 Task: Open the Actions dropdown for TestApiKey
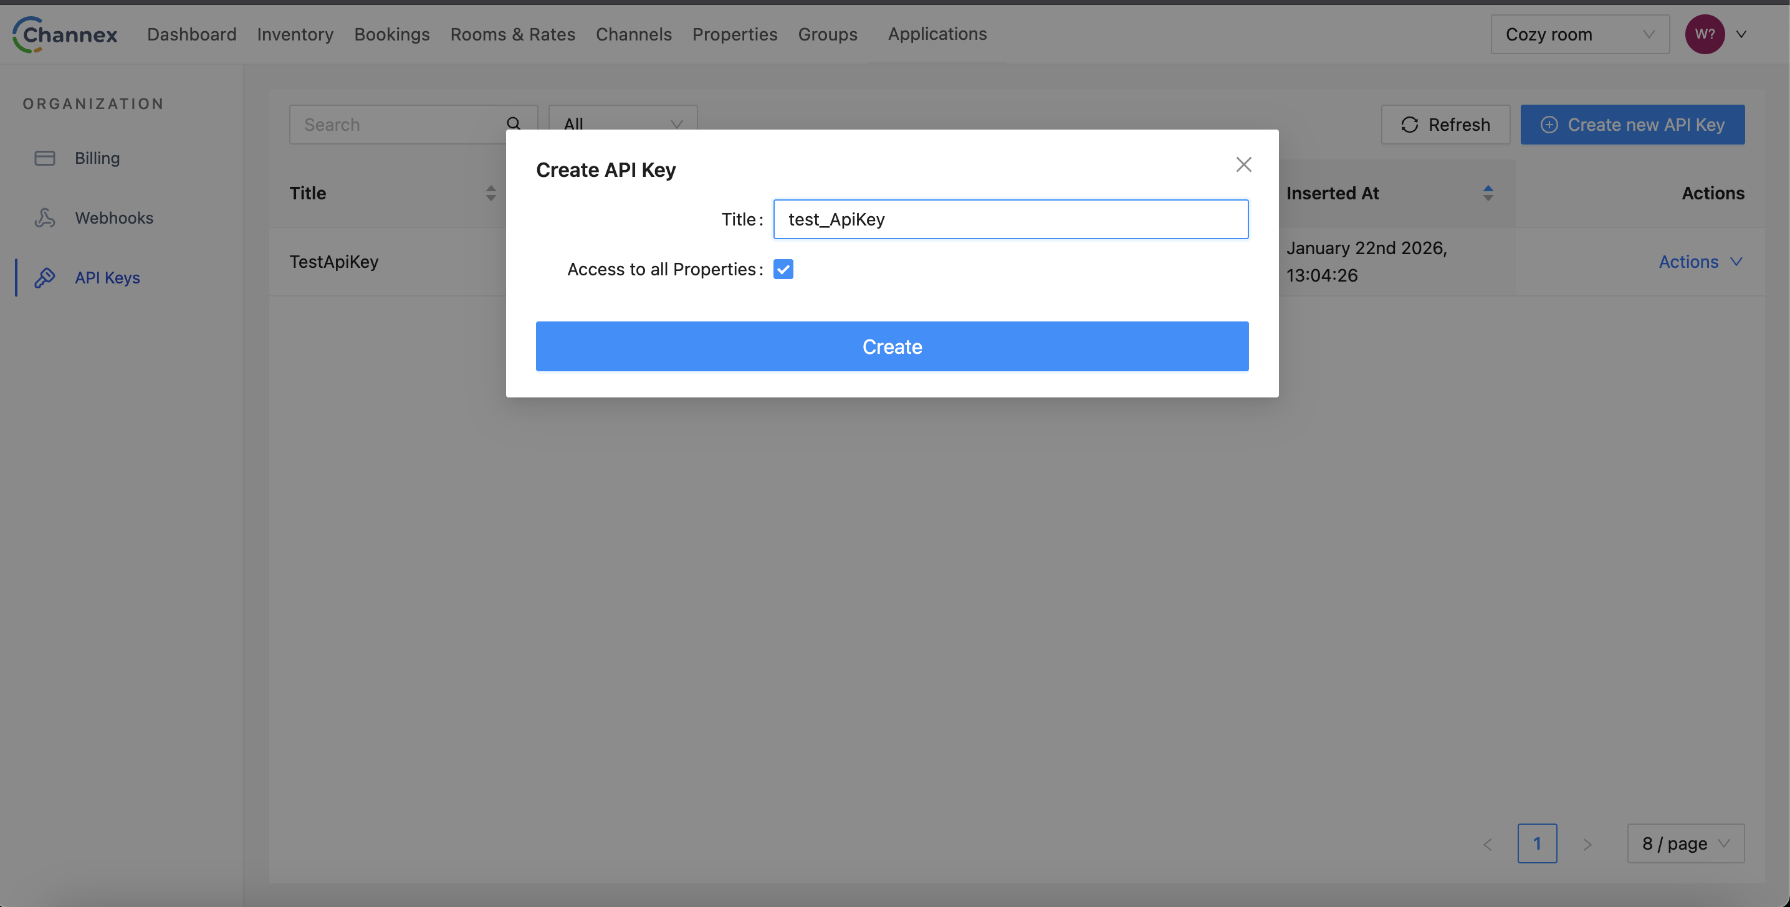point(1701,261)
